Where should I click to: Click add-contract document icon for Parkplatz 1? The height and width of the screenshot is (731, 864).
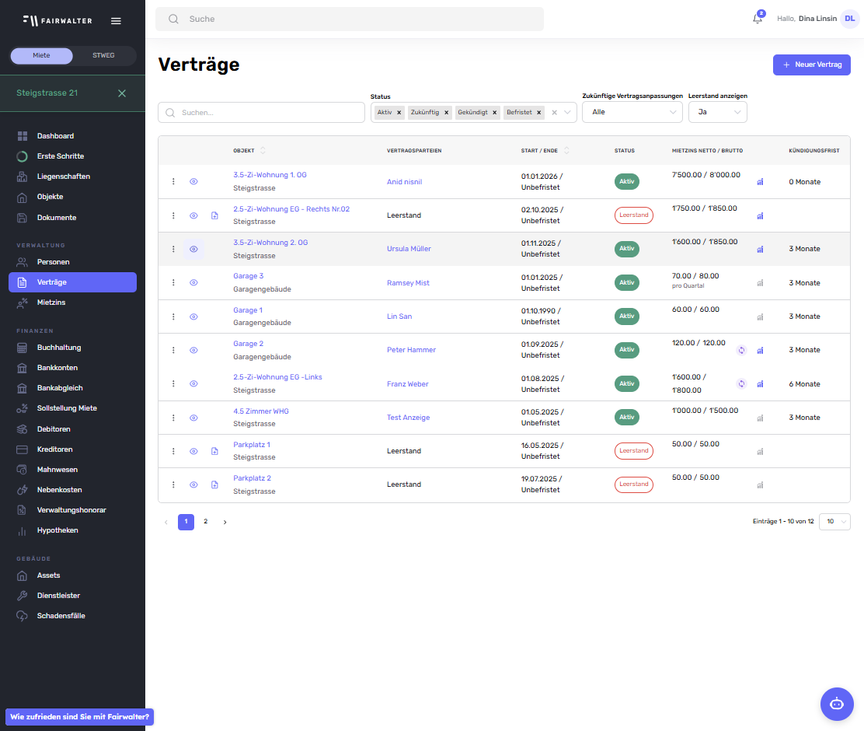[214, 451]
